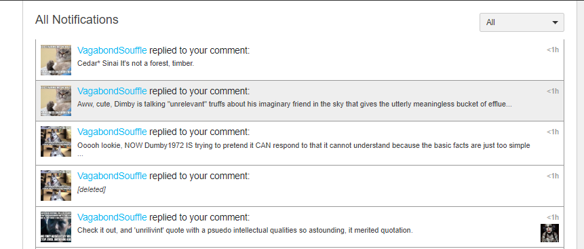Open VagabondSouffle link above Check it out
The width and height of the screenshot is (584, 249).
[112, 217]
